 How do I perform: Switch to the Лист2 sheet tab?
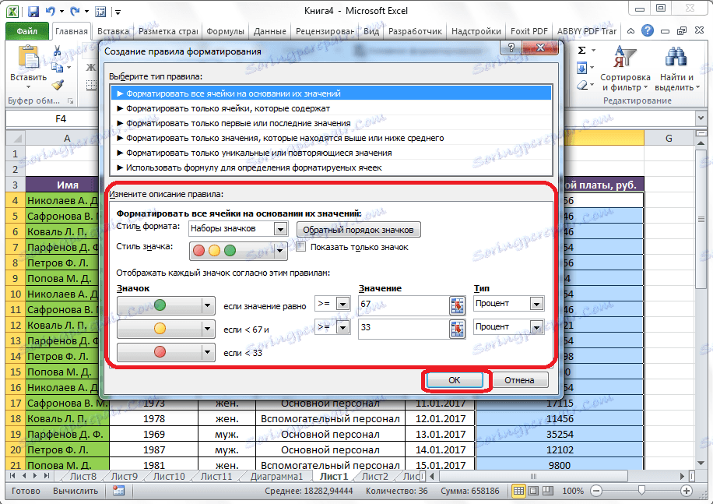click(374, 476)
